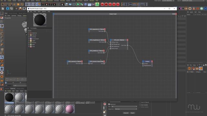Click the Reset button
This screenshot has width=207, height=116.
(x=132, y=113)
